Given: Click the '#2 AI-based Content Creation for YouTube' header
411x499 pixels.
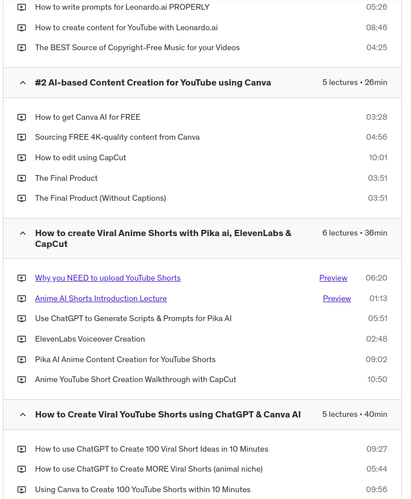Looking at the screenshot, I should pos(153,83).
